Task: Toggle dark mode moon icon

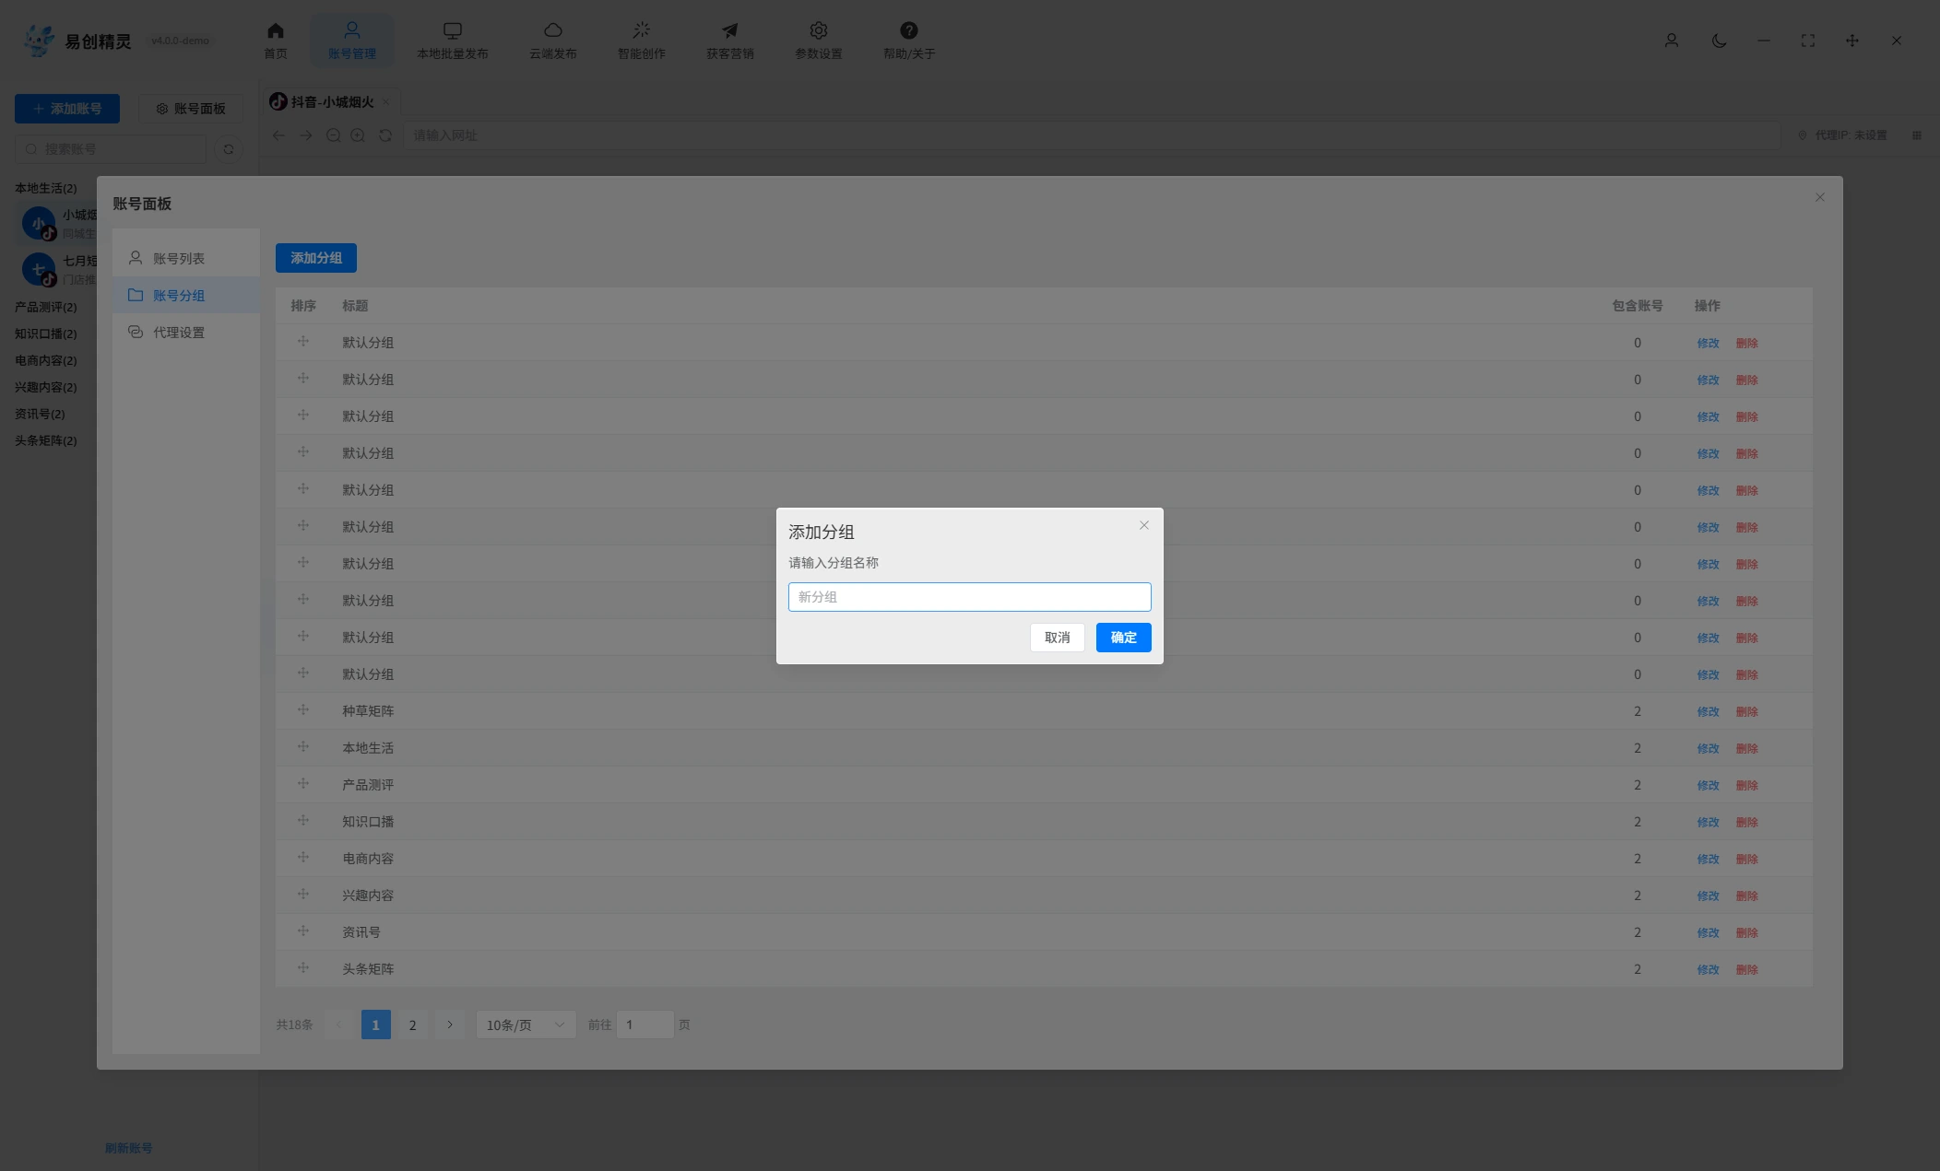Action: coord(1719,41)
